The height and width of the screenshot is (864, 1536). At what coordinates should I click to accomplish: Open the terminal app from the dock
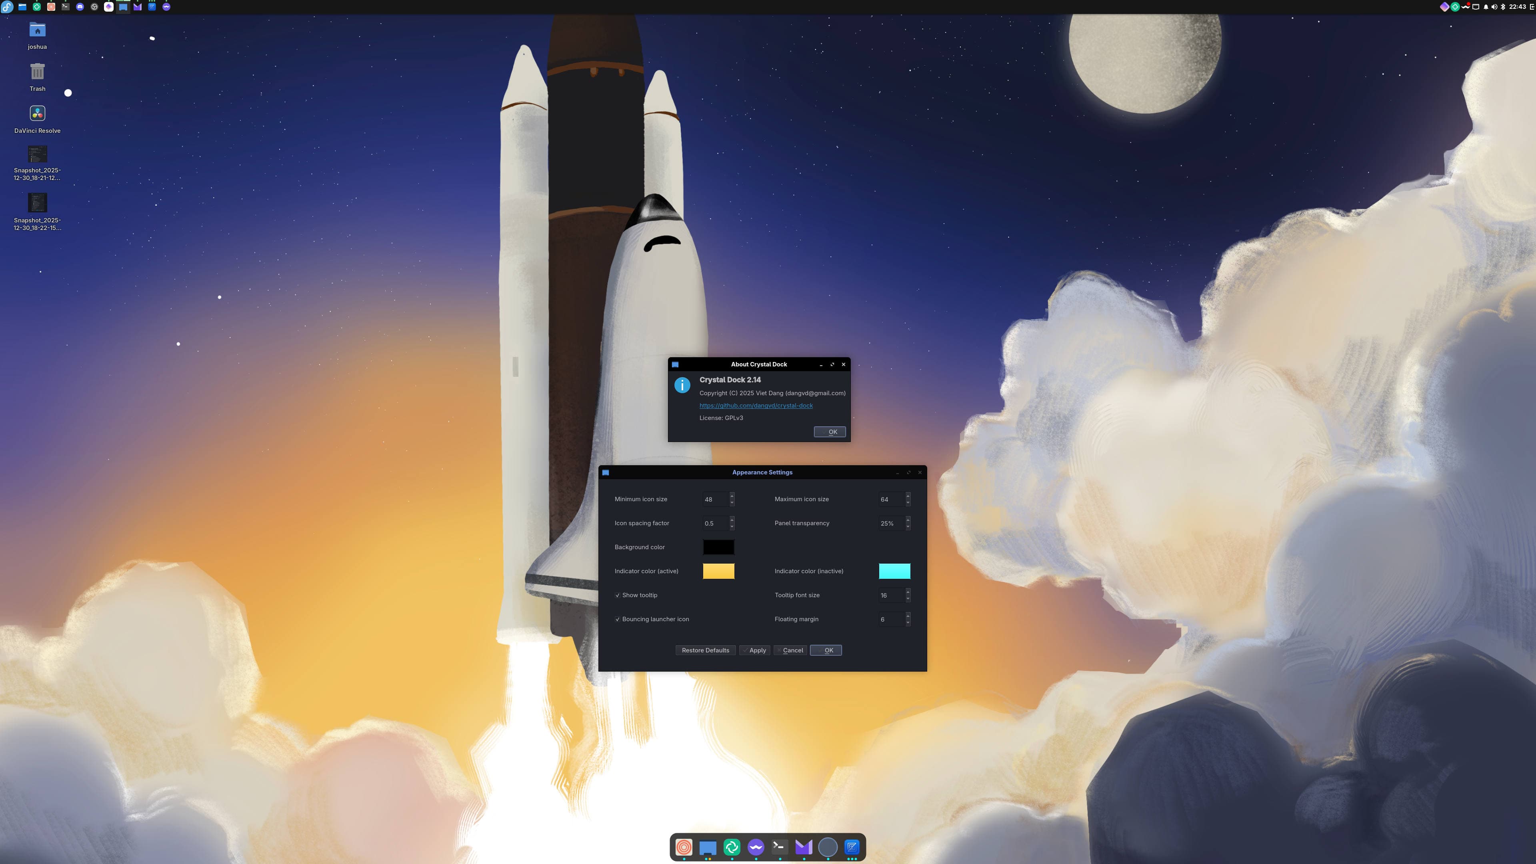(x=780, y=847)
